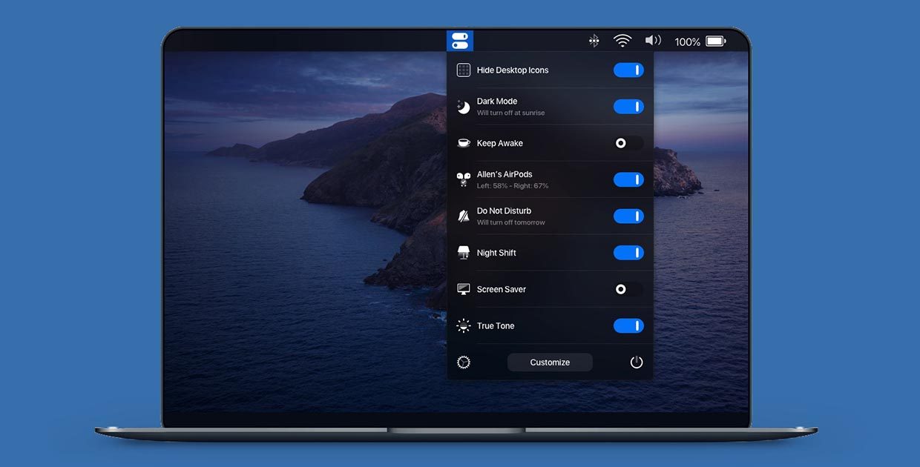Click the One Switch menu bar icon

click(460, 41)
